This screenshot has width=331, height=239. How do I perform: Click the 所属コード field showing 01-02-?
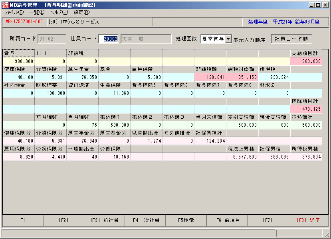pyautogui.click(x=52, y=39)
